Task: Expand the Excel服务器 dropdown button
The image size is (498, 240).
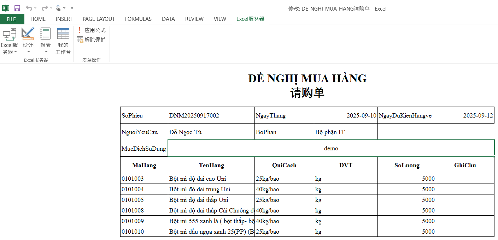Action: (x=10, y=42)
